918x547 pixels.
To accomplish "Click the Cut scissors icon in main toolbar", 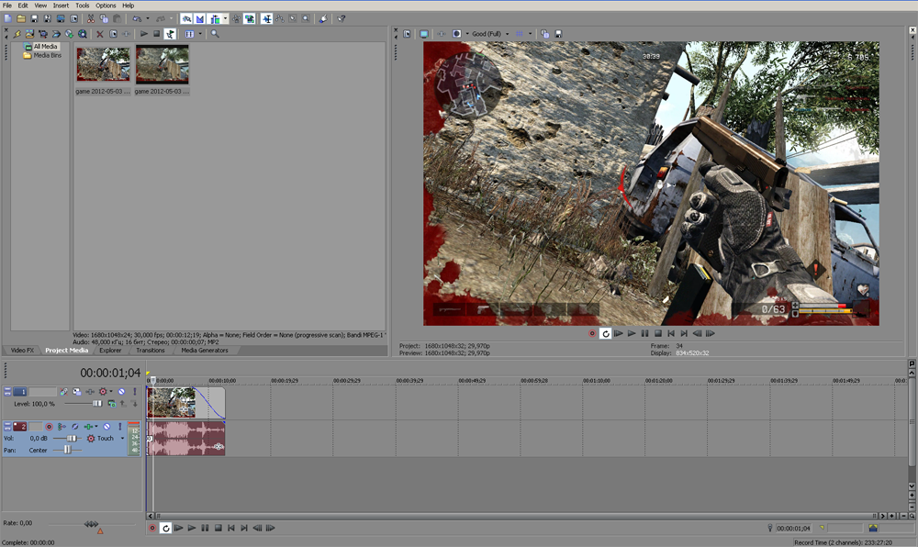I will (91, 18).
